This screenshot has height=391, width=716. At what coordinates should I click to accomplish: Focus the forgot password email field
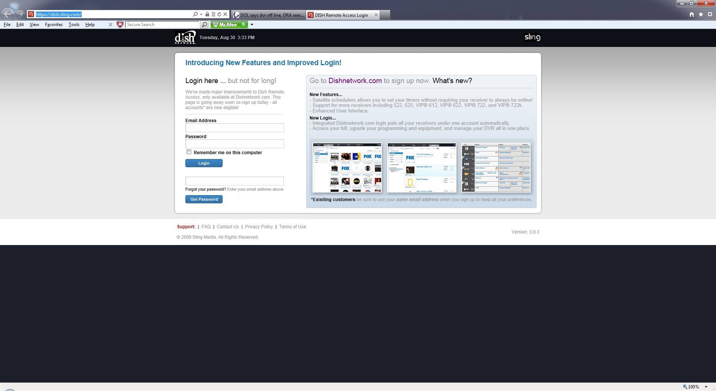(x=234, y=181)
